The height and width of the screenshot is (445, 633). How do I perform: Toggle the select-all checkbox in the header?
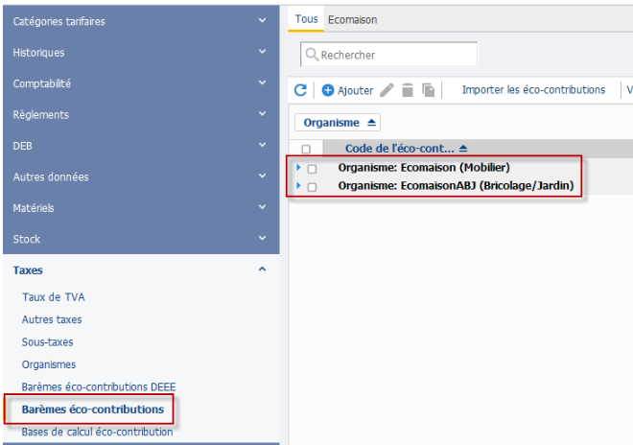(306, 149)
